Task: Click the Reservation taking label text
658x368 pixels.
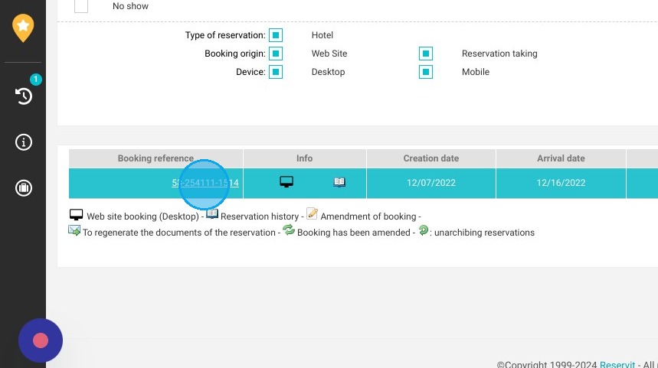Action: click(x=499, y=54)
